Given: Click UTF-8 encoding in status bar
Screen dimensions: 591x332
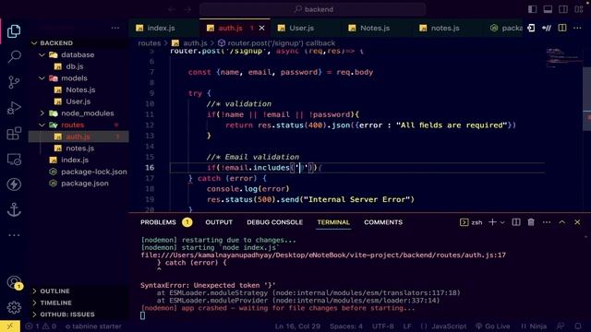Looking at the screenshot, I should (x=383, y=326).
